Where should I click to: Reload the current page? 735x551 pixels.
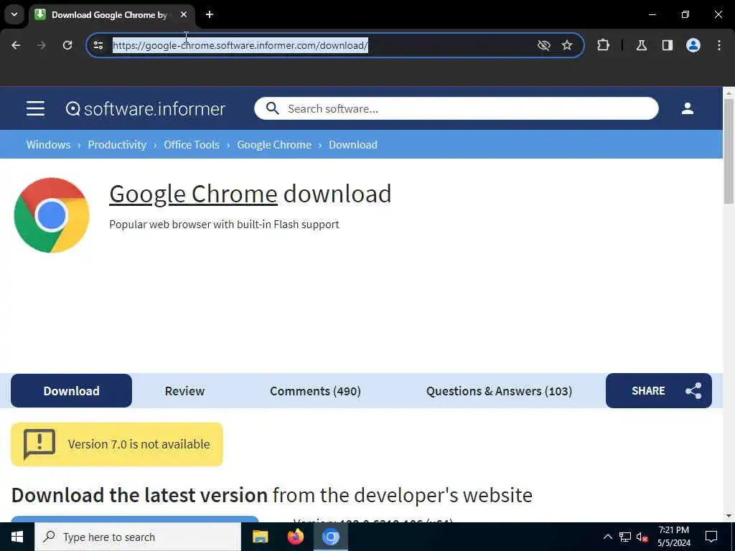[67, 45]
